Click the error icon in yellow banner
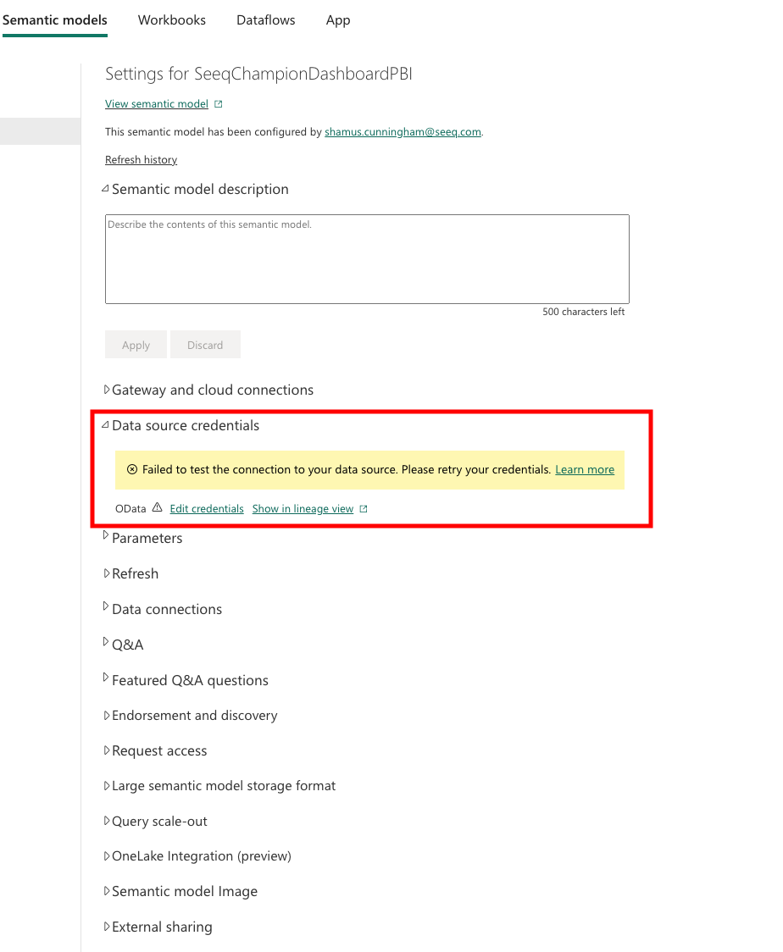The image size is (783, 952). point(131,469)
